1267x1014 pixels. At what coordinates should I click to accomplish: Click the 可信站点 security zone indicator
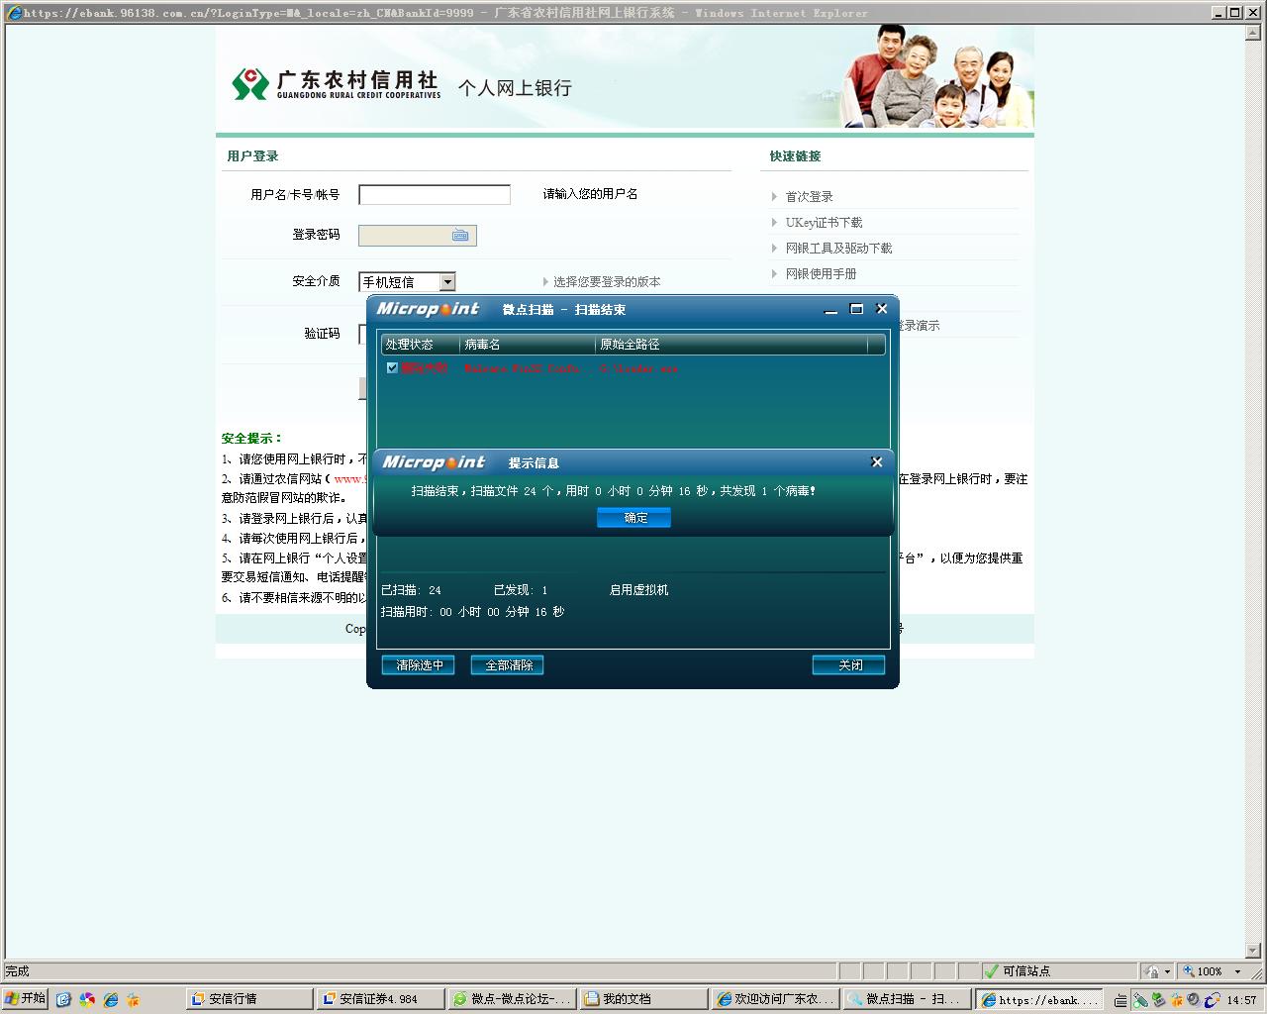coord(1024,971)
